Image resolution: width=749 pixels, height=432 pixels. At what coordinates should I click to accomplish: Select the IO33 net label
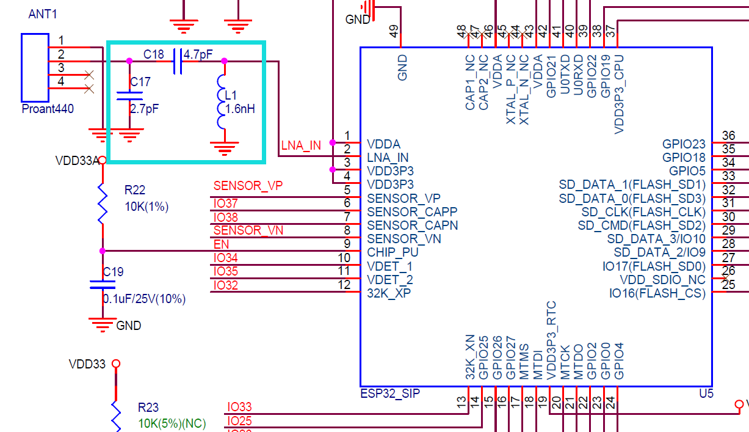point(239,407)
